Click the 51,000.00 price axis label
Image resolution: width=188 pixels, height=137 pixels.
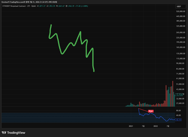[180, 84]
